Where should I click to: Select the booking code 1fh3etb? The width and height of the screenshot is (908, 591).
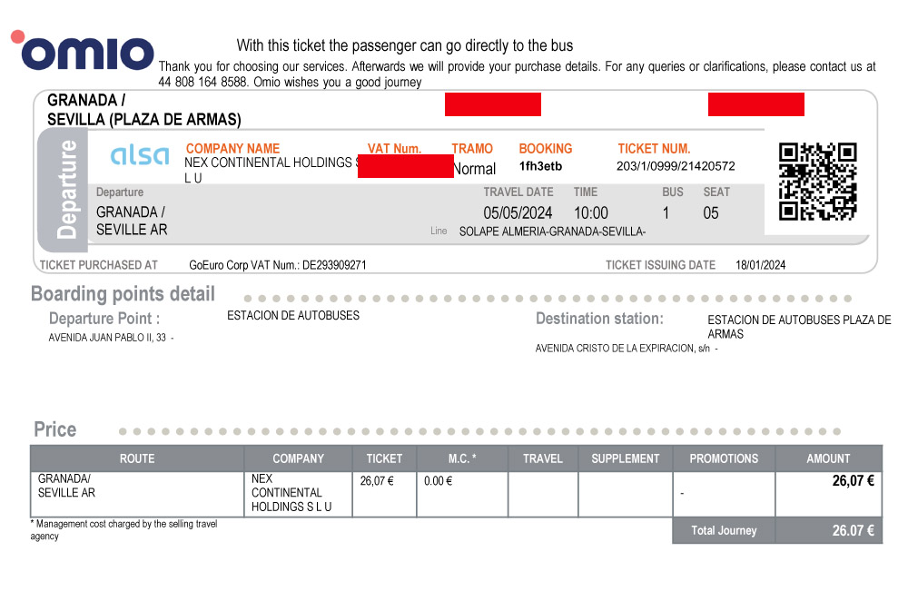540,166
